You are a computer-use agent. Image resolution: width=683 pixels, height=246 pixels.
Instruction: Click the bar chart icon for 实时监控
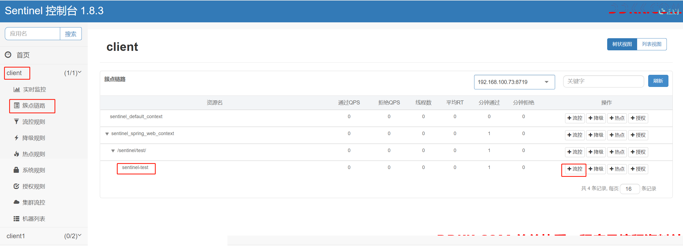tap(16, 89)
